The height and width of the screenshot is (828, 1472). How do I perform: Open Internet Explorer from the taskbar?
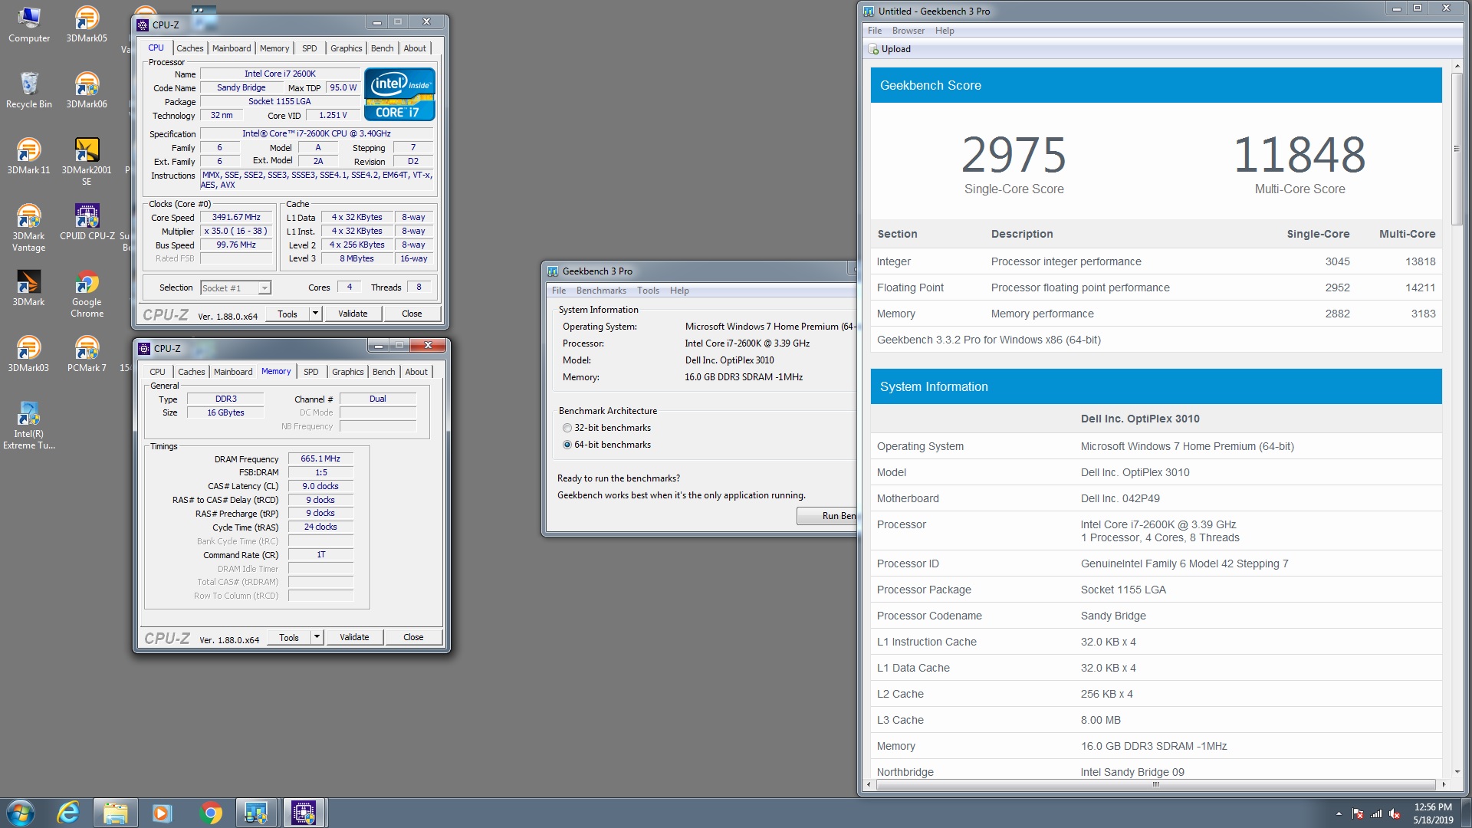click(x=68, y=813)
